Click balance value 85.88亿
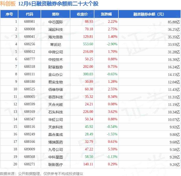 pos(174,22)
